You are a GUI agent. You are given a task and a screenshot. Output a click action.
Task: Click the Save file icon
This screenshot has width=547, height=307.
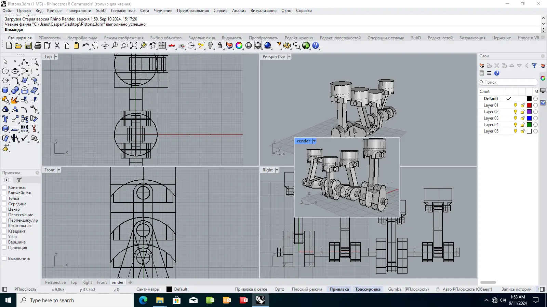click(28, 46)
